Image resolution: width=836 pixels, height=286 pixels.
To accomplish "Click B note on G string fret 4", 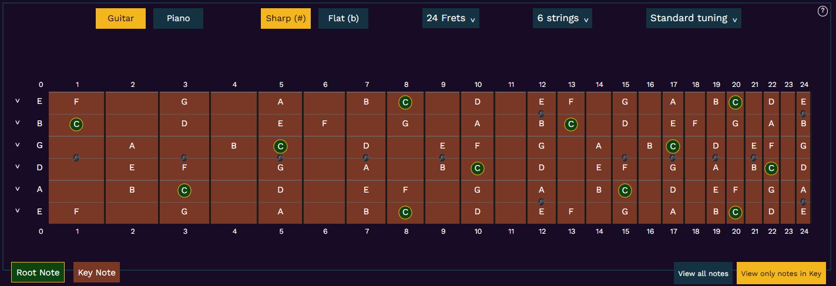I will click(234, 146).
